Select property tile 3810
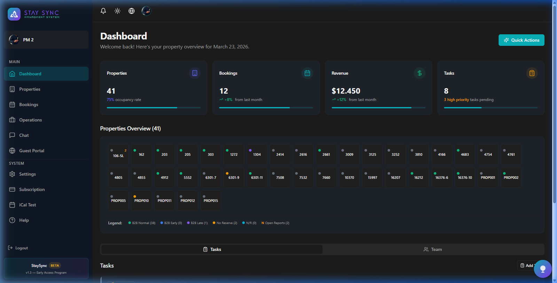Screen dimensions: 557x283 [419, 154]
